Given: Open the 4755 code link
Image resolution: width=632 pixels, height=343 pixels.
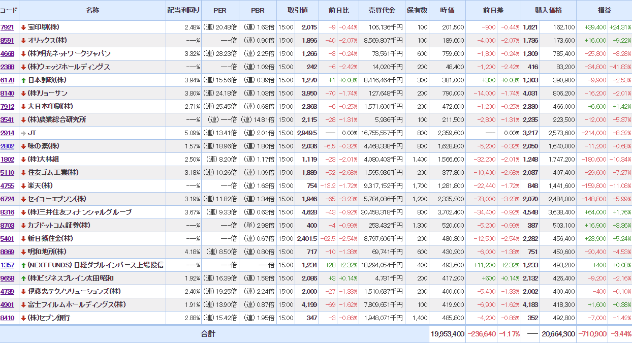Looking at the screenshot, I should [8, 186].
